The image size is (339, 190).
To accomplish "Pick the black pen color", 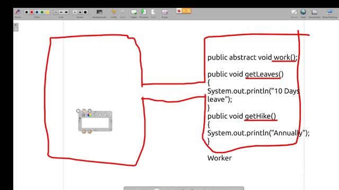I will (26, 12).
